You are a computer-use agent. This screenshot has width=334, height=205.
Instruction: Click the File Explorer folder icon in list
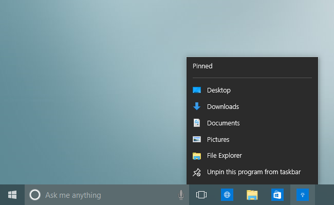(x=197, y=156)
